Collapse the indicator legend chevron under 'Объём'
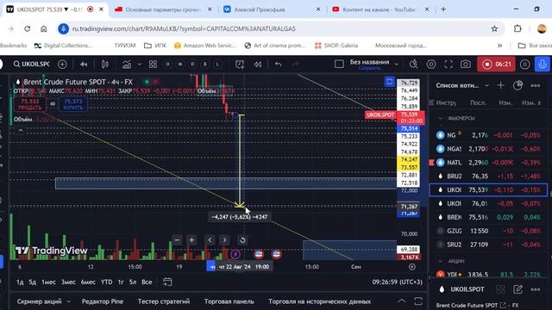552x310 pixels. 21,130
